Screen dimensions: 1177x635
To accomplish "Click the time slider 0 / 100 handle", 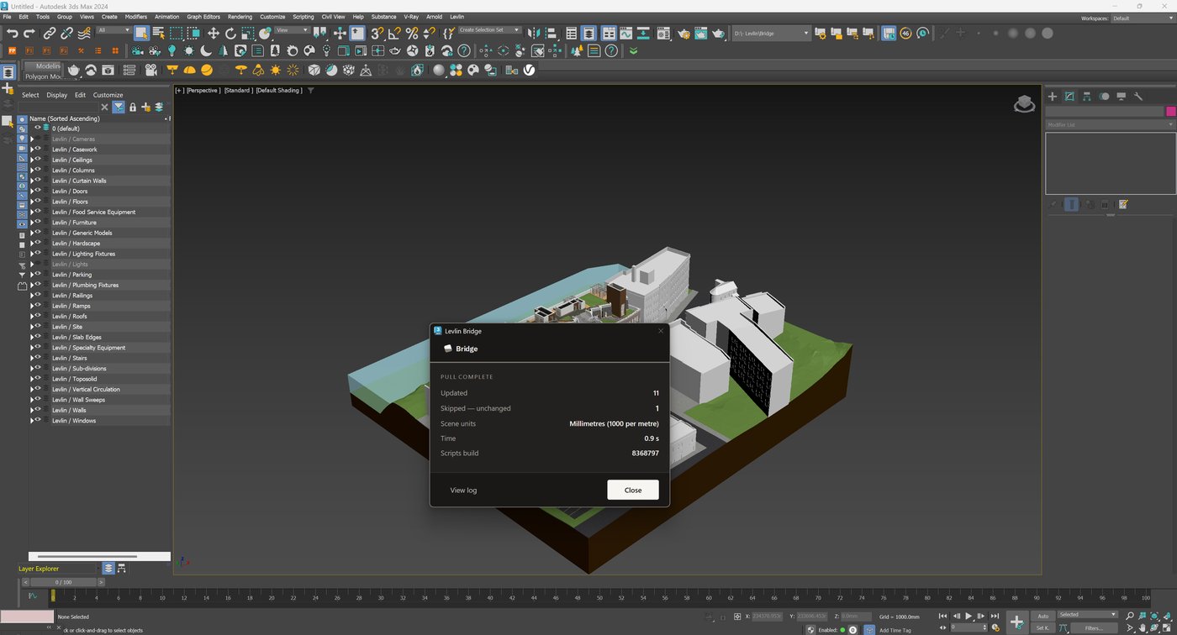I will coord(64,582).
